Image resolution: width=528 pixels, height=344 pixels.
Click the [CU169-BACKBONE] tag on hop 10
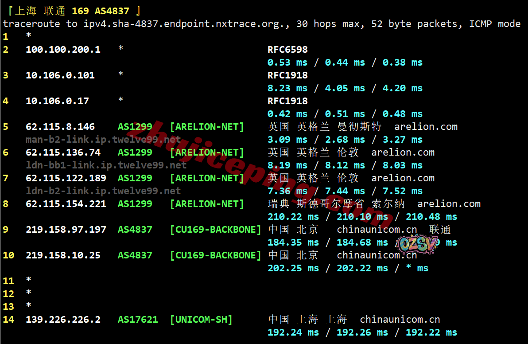[x=216, y=255]
